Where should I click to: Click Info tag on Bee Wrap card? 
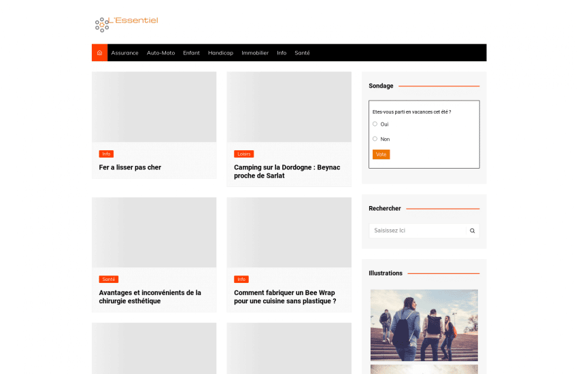pos(241,279)
